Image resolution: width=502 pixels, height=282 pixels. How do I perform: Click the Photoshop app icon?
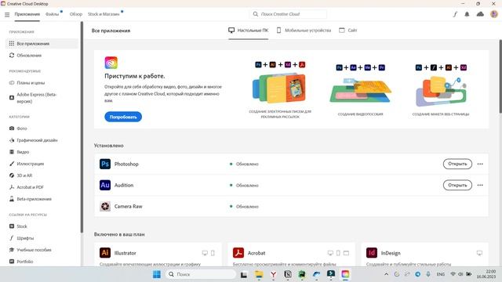pos(105,164)
